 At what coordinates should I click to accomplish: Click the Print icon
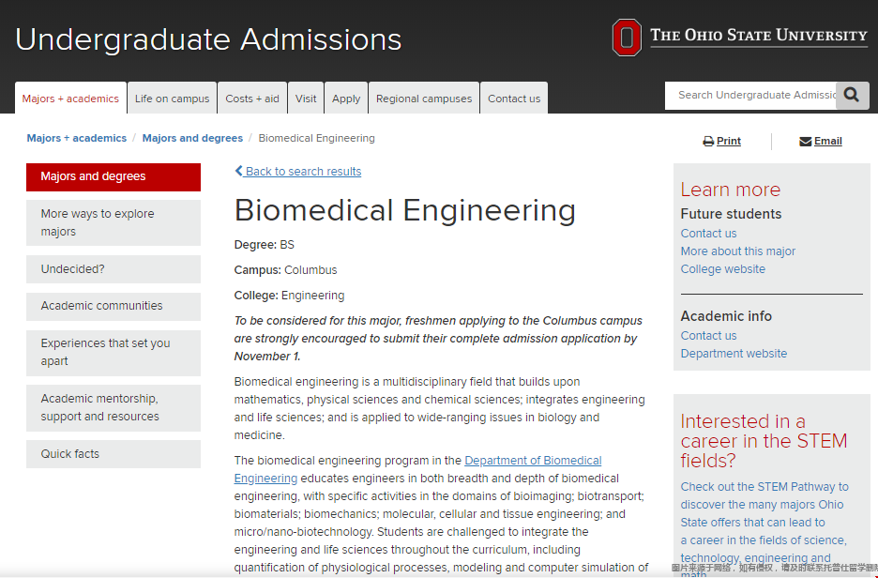709,140
